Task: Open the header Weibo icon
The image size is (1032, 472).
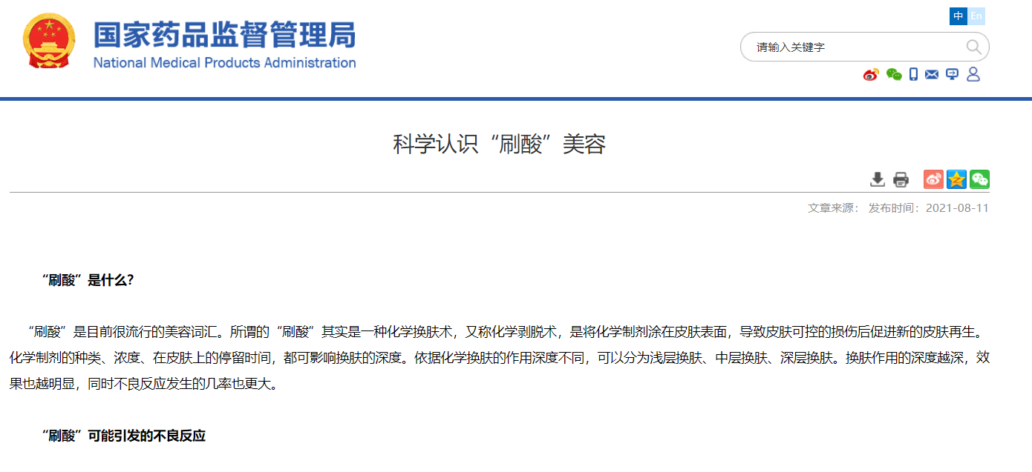Action: (x=871, y=75)
